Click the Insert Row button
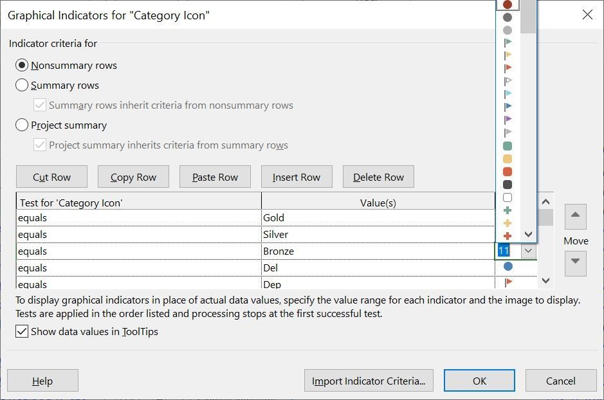The width and height of the screenshot is (604, 400). (296, 177)
